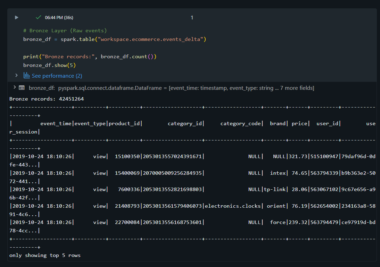Click the green success checkmark icon
This screenshot has height=267, width=380.
point(38,17)
